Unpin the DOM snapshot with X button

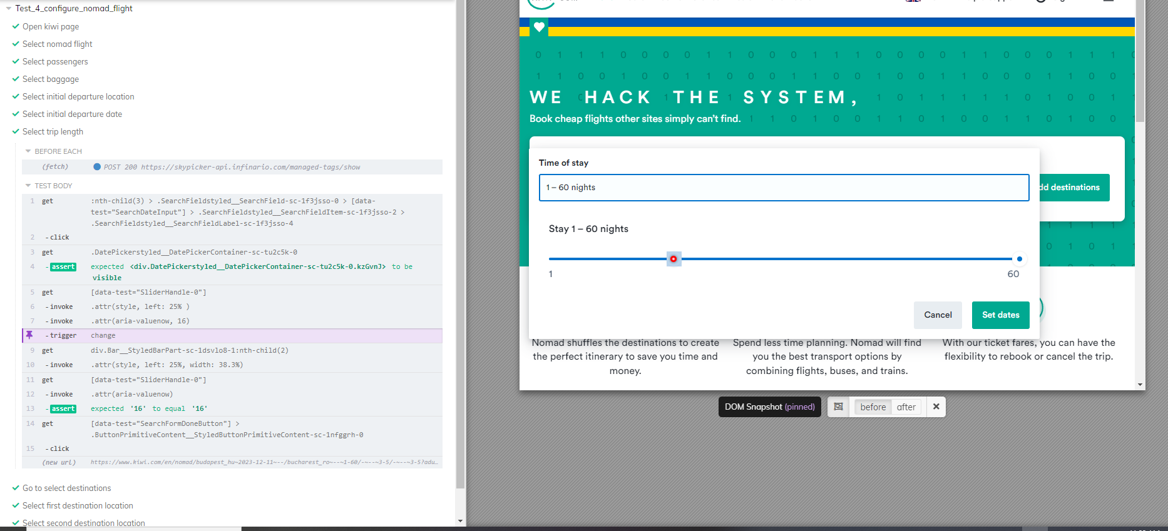click(936, 407)
